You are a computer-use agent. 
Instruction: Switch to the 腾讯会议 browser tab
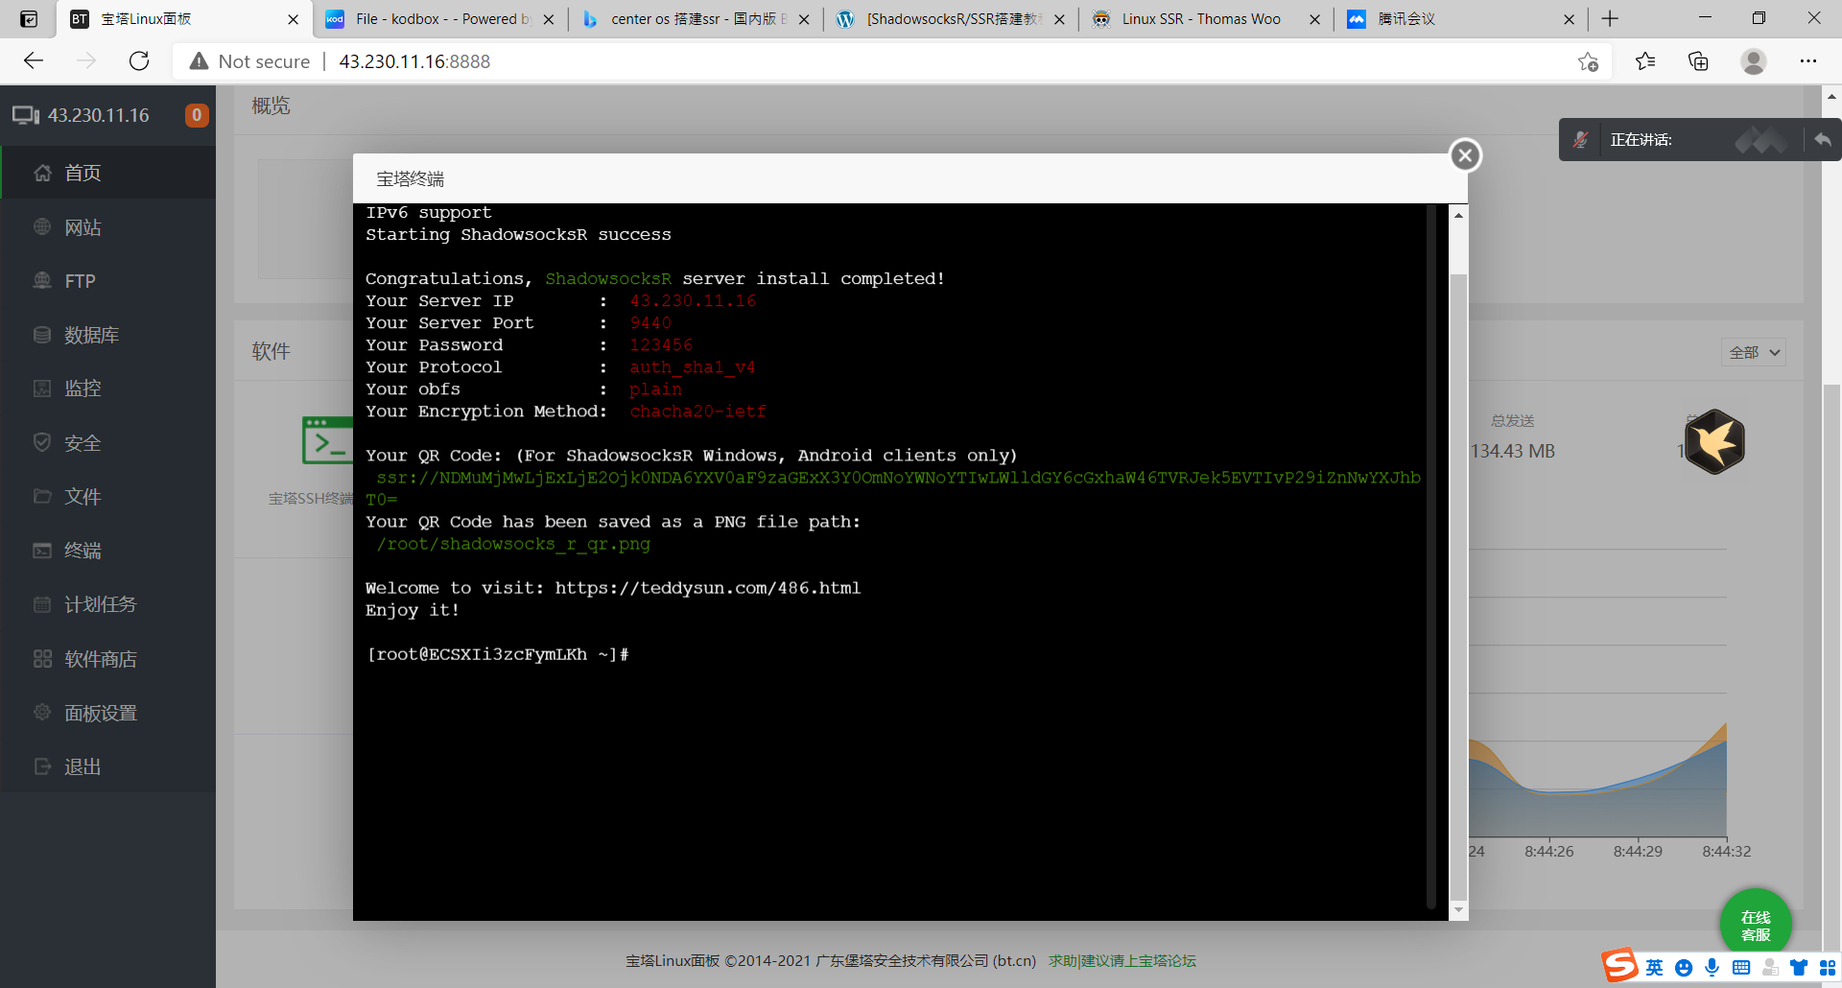pyautogui.click(x=1461, y=19)
